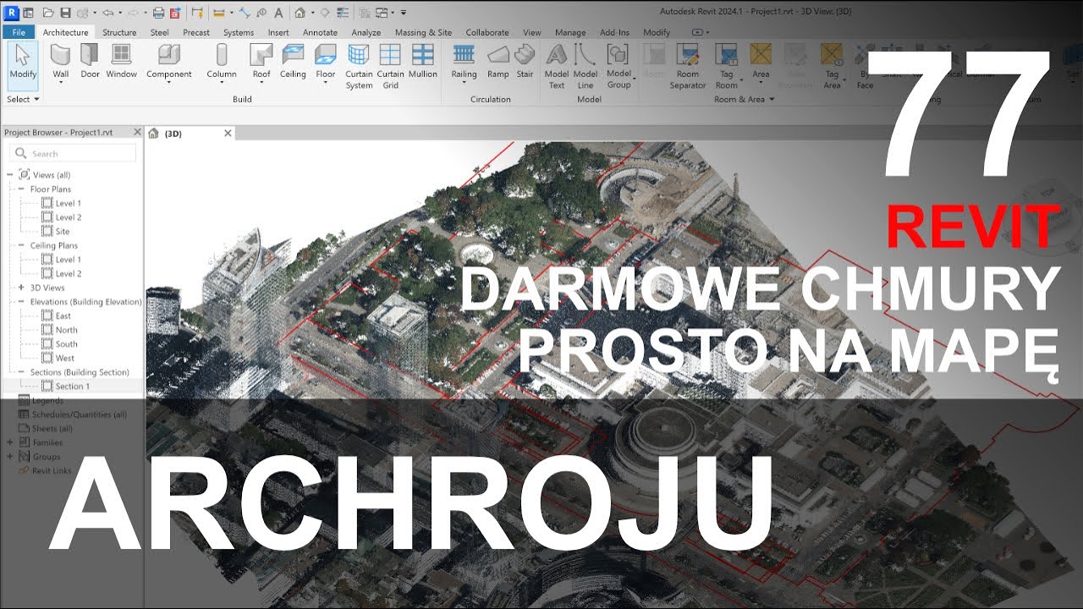Open Customize Quick Access Toolbar dropdown arrow
This screenshot has width=1083, height=609.
[x=404, y=13]
